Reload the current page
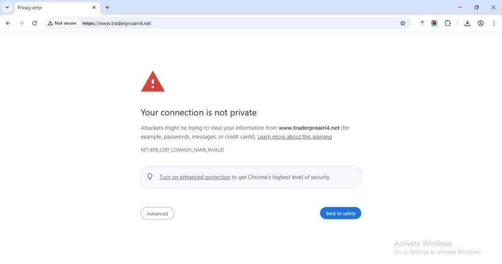 [35, 23]
